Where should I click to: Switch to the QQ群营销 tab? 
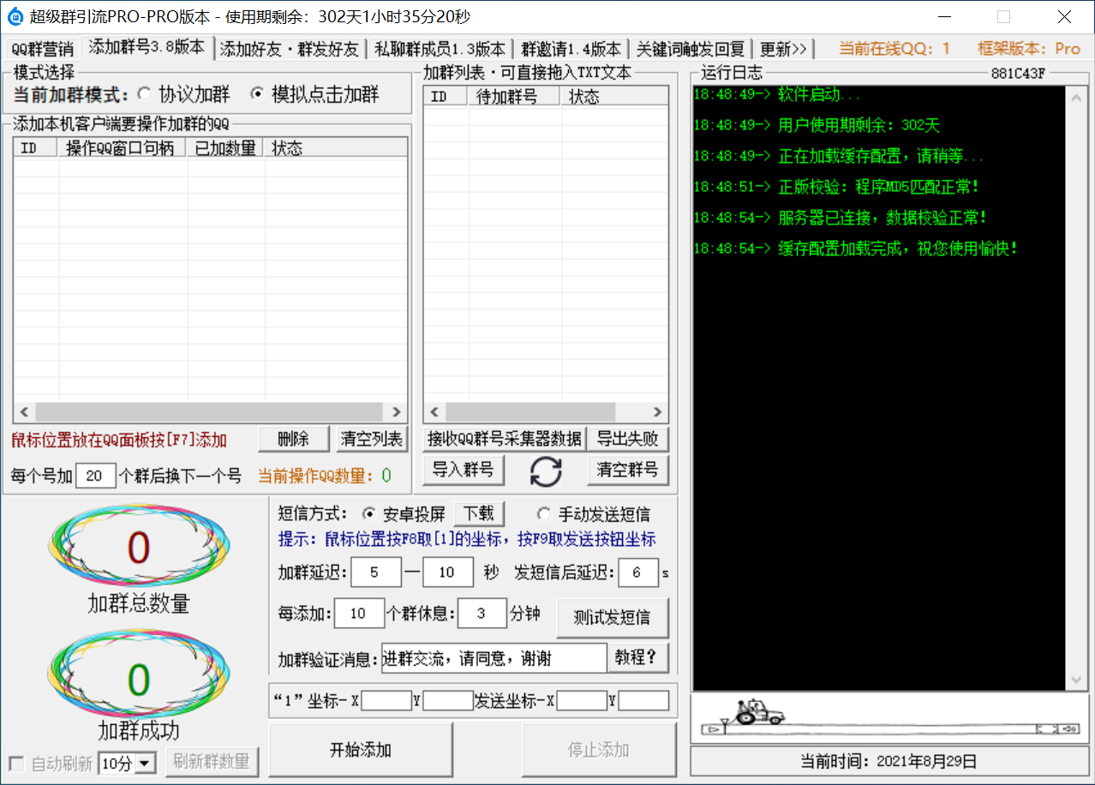(42, 49)
